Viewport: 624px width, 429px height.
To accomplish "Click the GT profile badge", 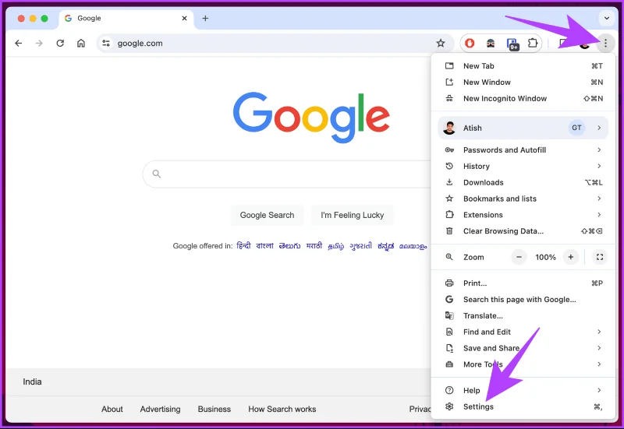I will [576, 128].
